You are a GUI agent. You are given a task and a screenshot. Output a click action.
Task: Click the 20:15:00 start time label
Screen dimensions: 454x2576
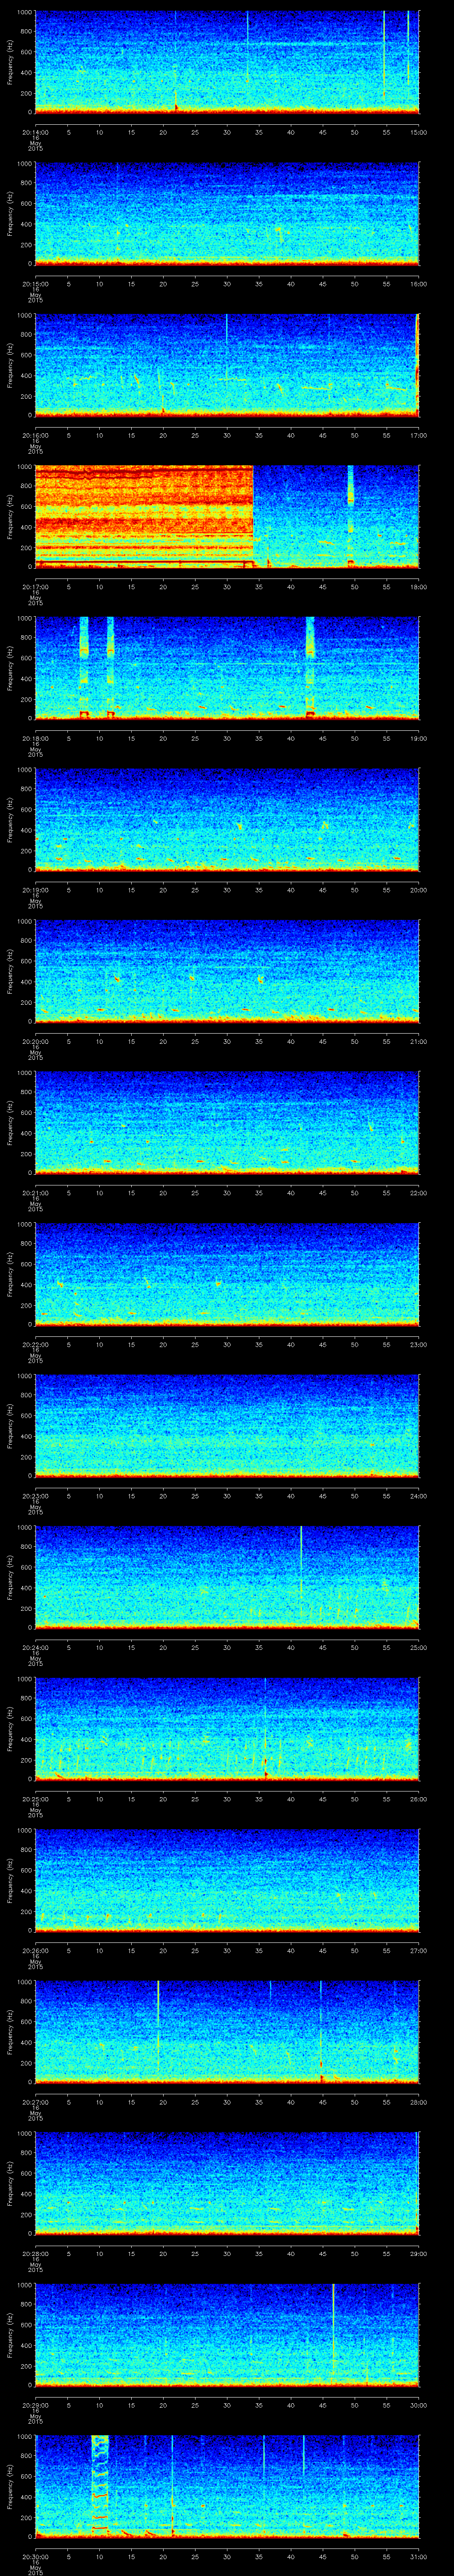[35, 284]
